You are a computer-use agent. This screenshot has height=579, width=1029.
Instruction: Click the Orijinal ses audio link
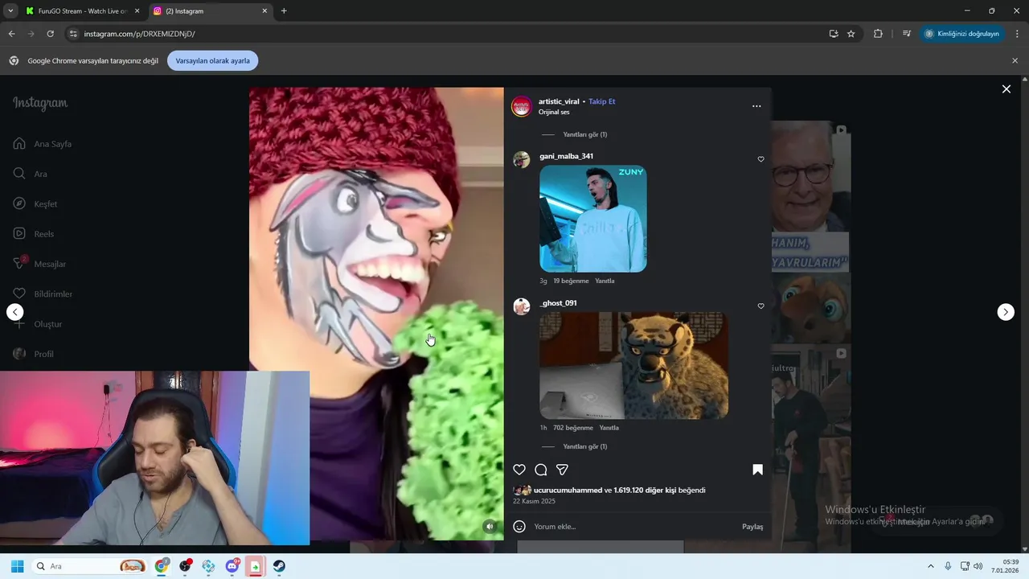554,112
